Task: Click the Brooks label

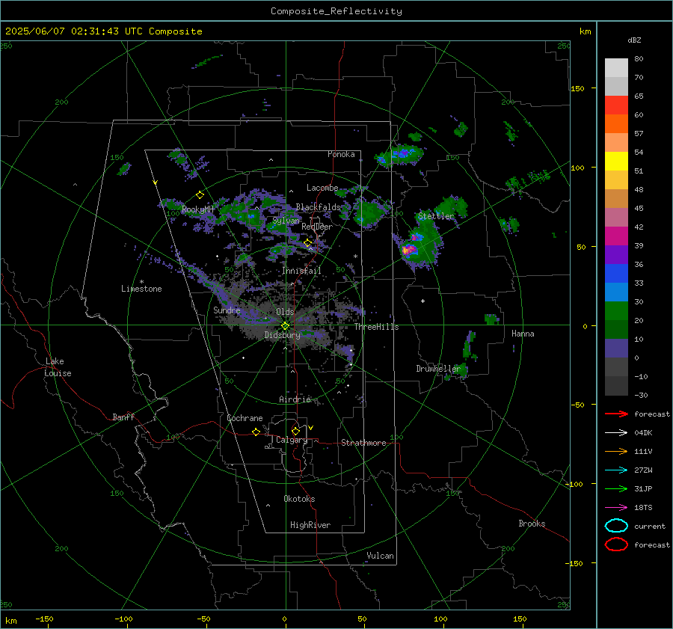Action: click(x=532, y=524)
